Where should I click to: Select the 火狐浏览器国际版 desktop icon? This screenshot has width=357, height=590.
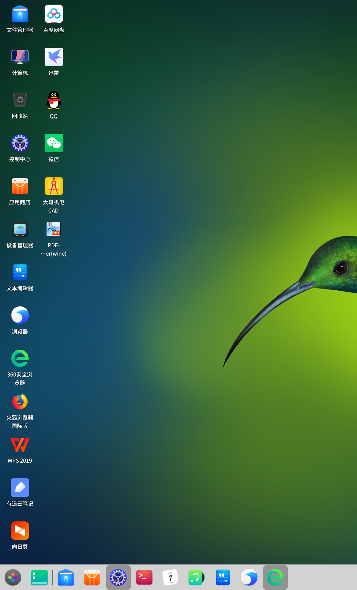tap(20, 401)
